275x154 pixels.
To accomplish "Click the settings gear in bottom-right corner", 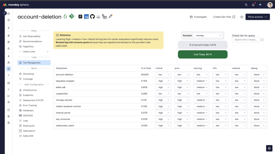I will click(x=269, y=148).
